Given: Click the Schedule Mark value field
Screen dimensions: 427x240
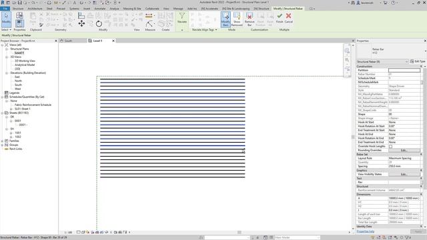Looking at the screenshot, I should (x=404, y=79).
